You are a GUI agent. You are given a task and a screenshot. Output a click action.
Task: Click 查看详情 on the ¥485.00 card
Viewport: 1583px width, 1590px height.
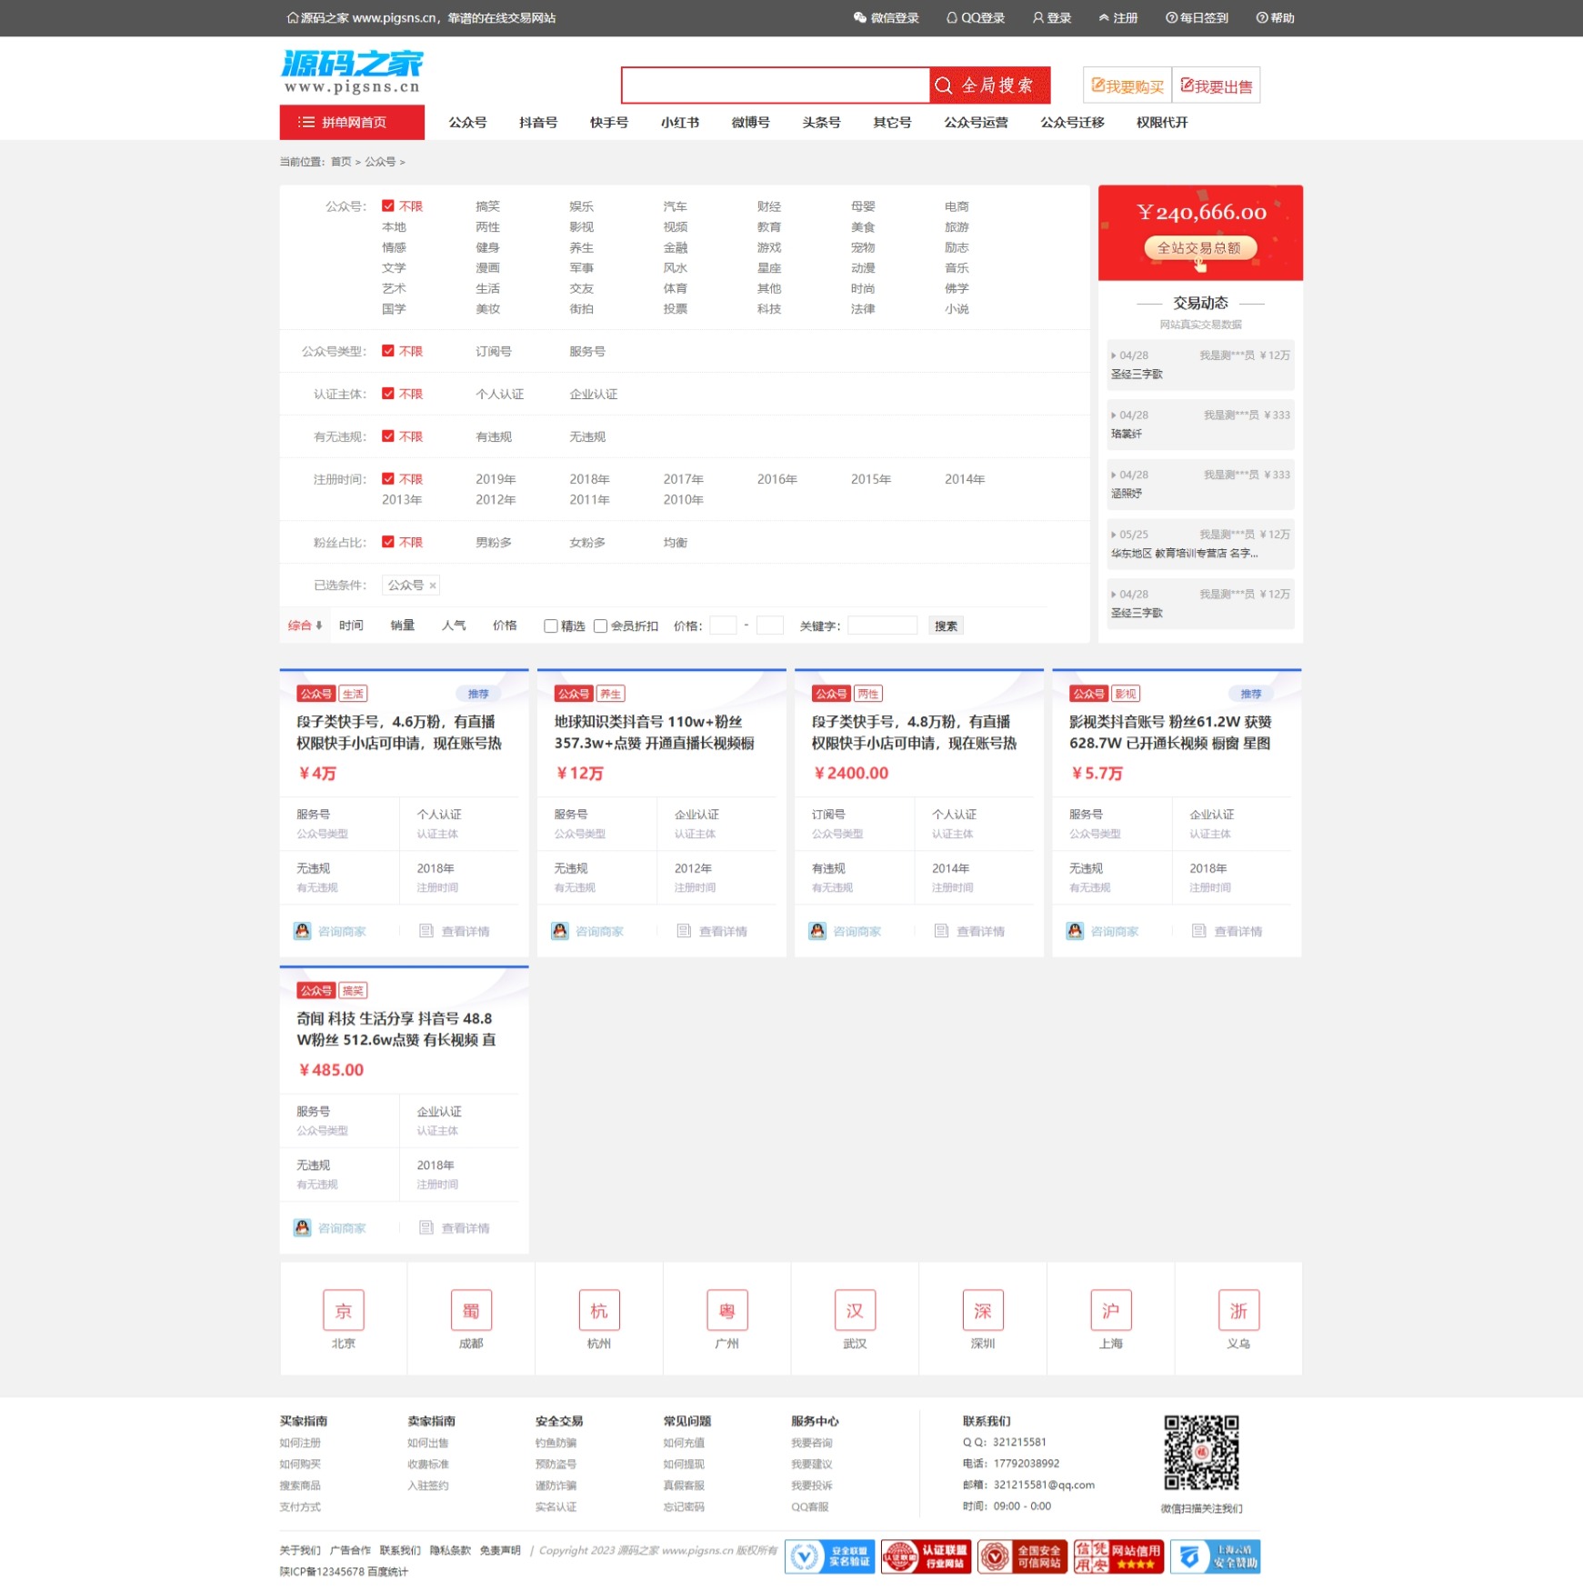coord(455,1228)
